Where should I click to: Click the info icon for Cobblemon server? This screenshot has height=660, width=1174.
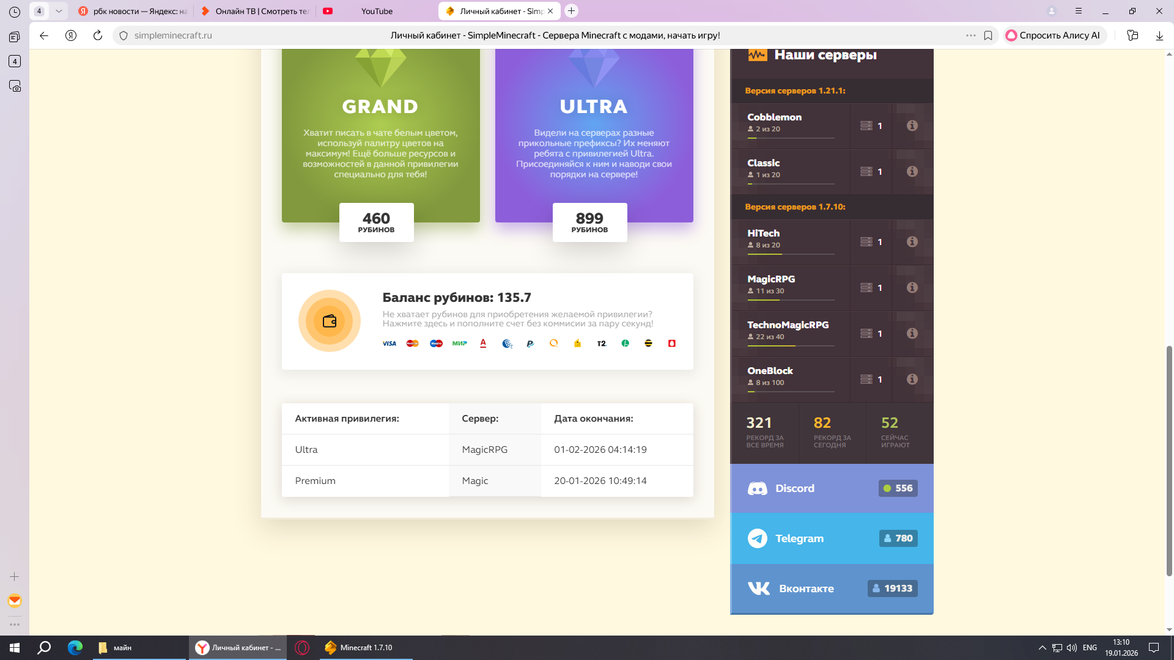tap(912, 125)
